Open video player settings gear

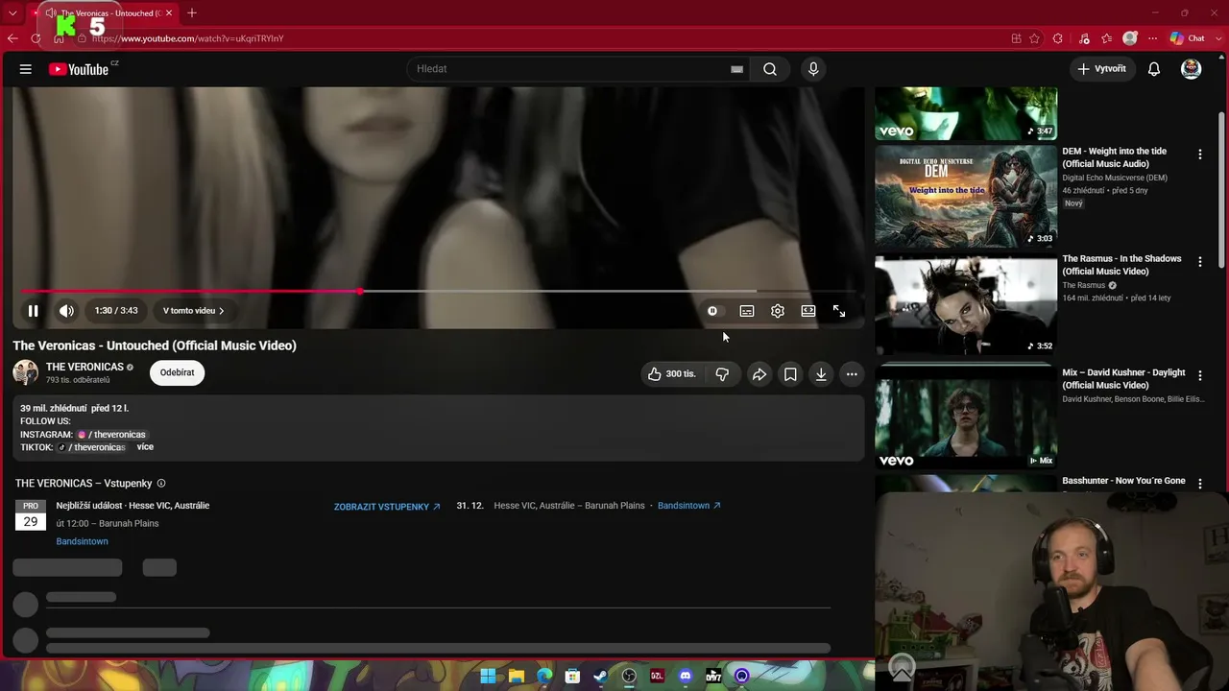click(778, 311)
